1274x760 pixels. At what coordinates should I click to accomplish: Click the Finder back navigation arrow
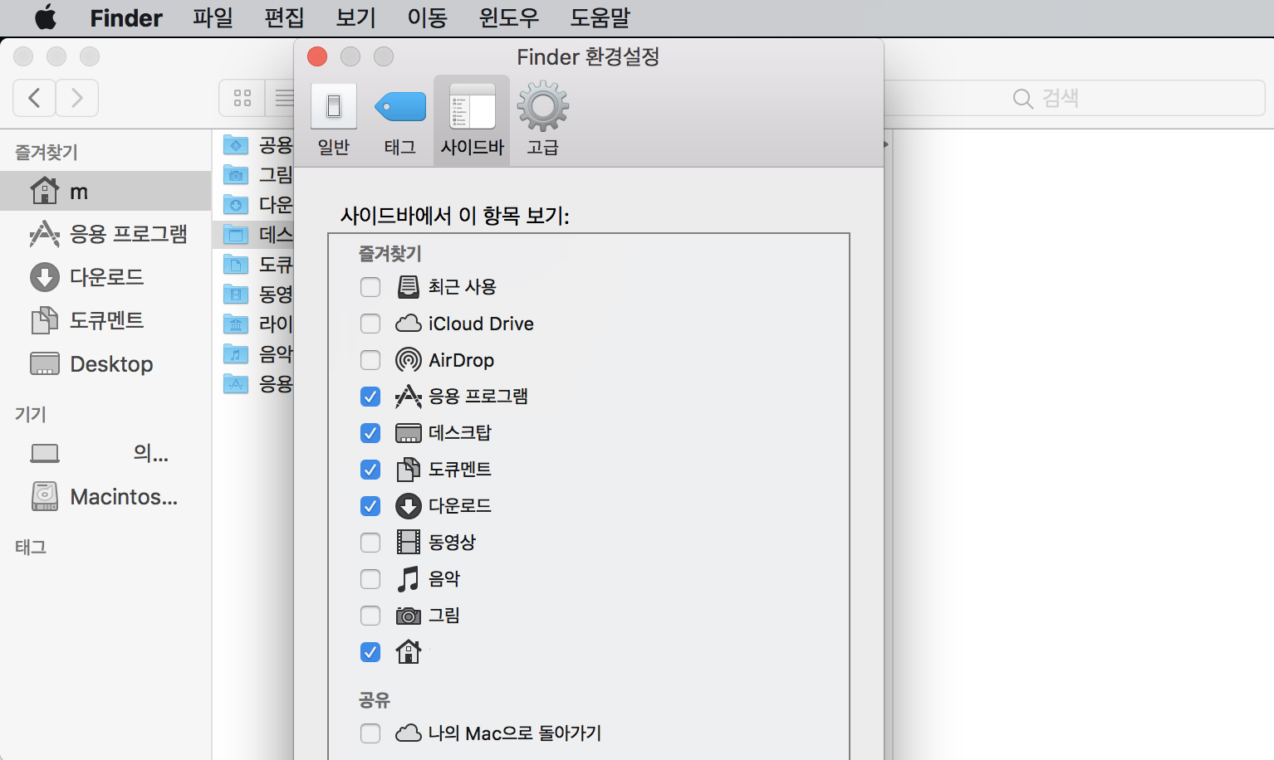coord(35,98)
